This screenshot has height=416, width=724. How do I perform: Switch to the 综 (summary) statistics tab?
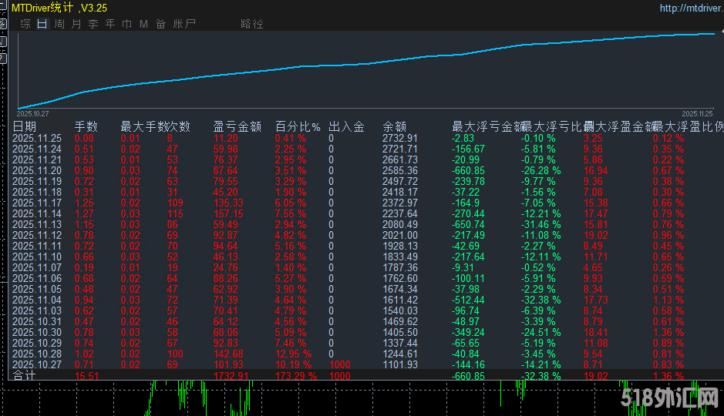(x=25, y=24)
